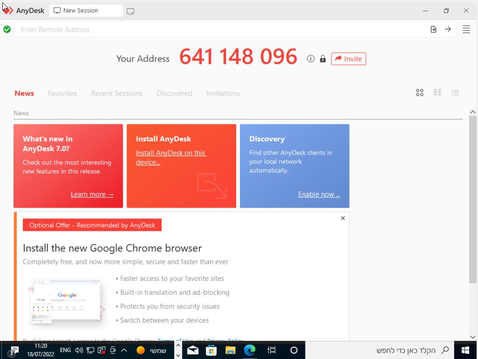Open a new session tab with the plus-monitor icon

[x=131, y=12]
